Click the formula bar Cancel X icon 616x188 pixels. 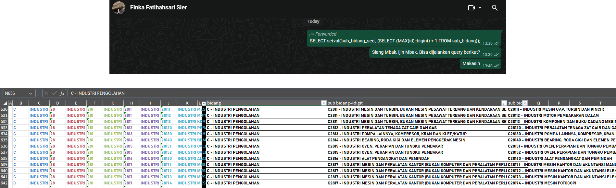coord(46,93)
